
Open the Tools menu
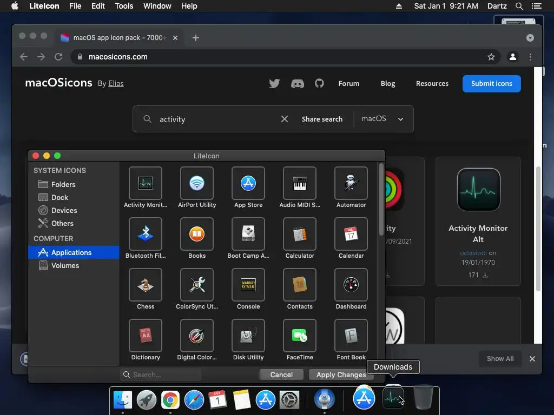pos(124,6)
